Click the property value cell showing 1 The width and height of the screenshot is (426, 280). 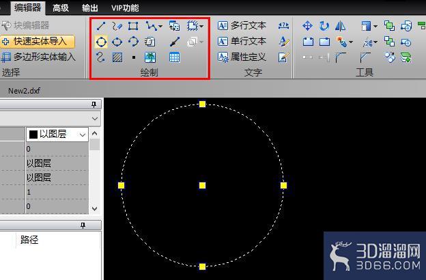[x=57, y=192]
